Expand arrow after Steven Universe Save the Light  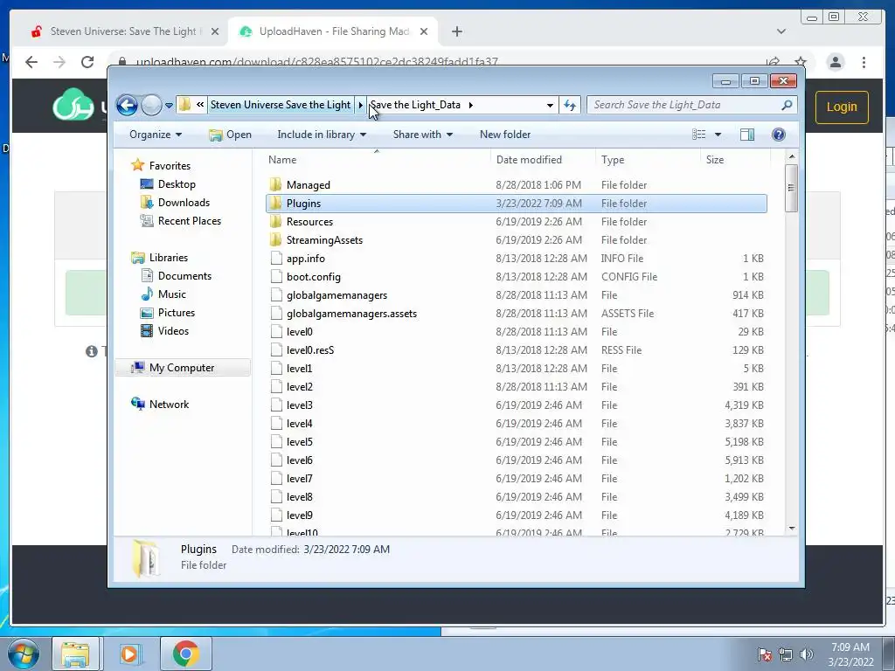360,105
